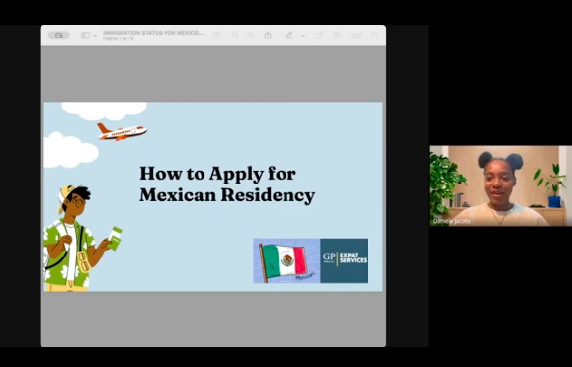Click the search magnifier icon in toolbar

point(375,36)
